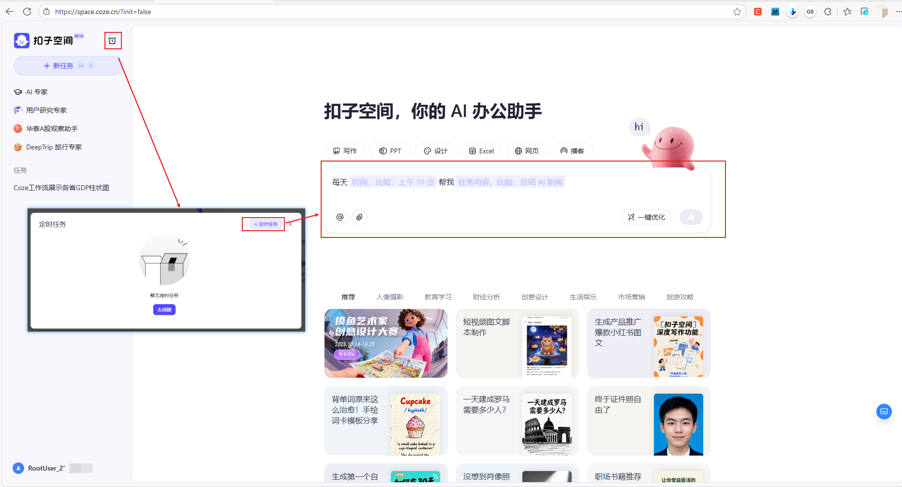Open the scheduled tasks clock icon

click(112, 41)
